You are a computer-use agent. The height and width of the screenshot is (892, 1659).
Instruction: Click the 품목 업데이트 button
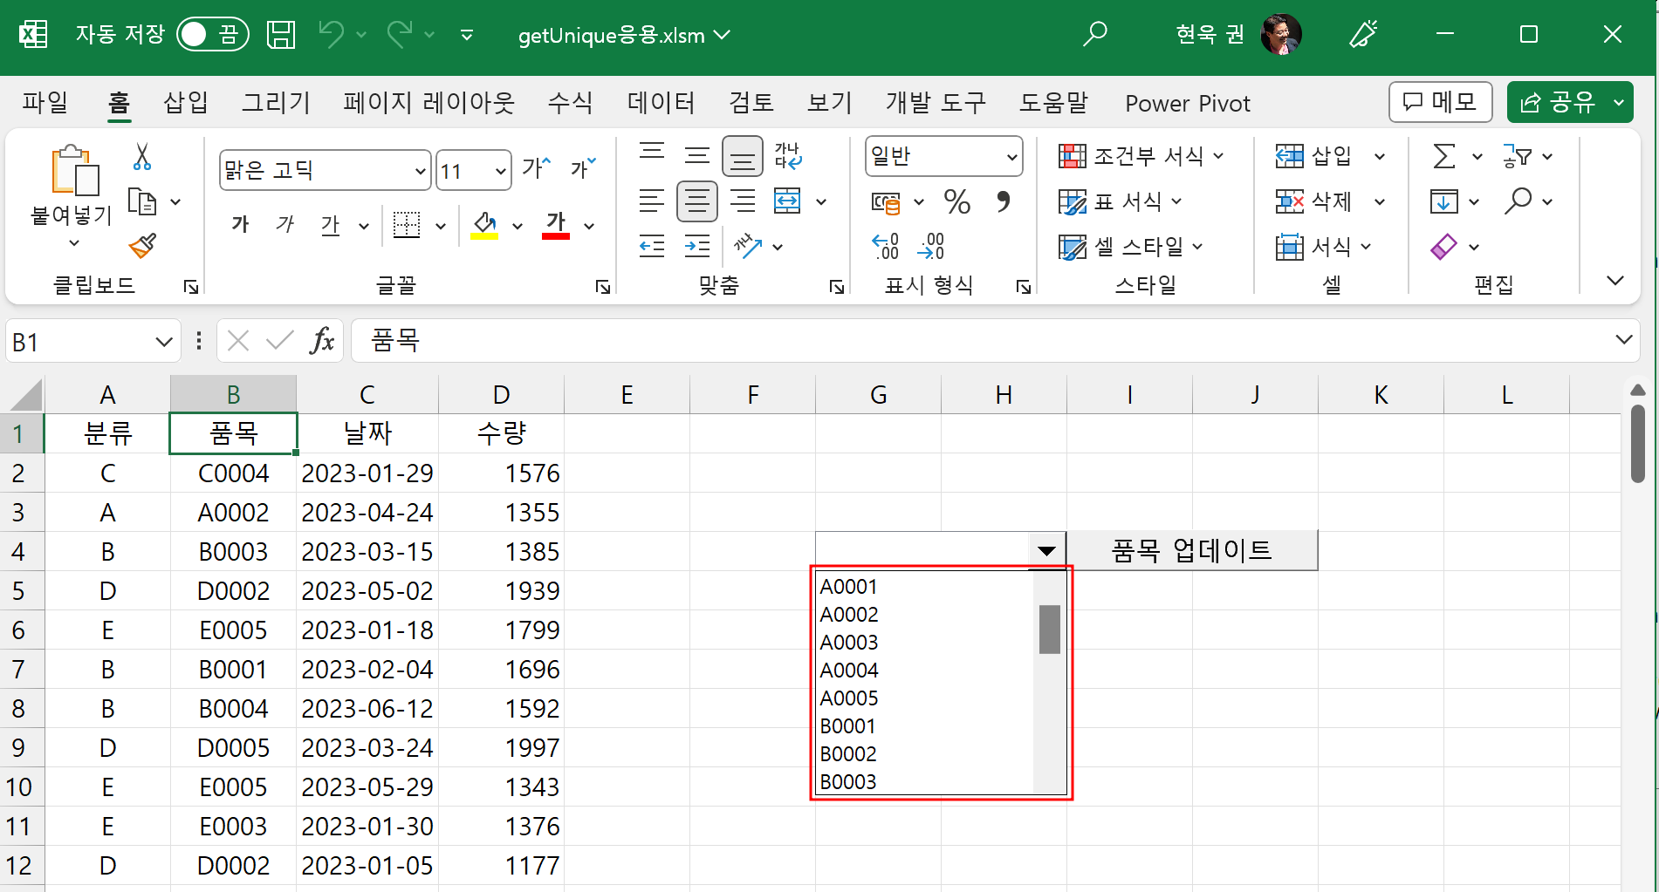click(x=1191, y=549)
